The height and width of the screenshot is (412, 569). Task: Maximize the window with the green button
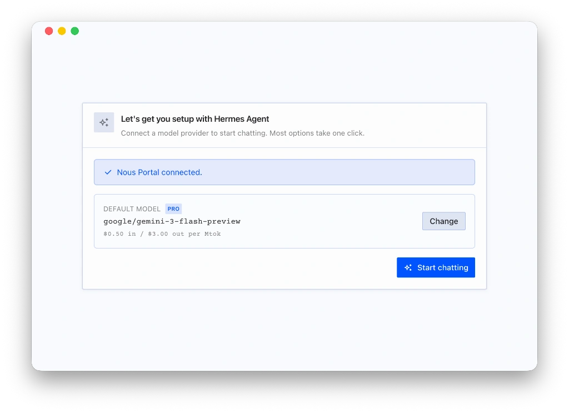[75, 31]
